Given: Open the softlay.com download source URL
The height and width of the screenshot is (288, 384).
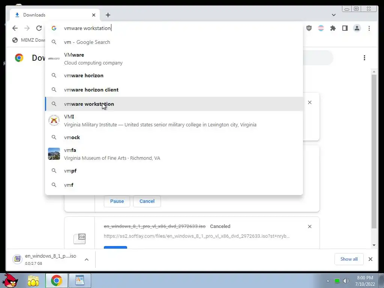Looking at the screenshot, I should coord(196,236).
